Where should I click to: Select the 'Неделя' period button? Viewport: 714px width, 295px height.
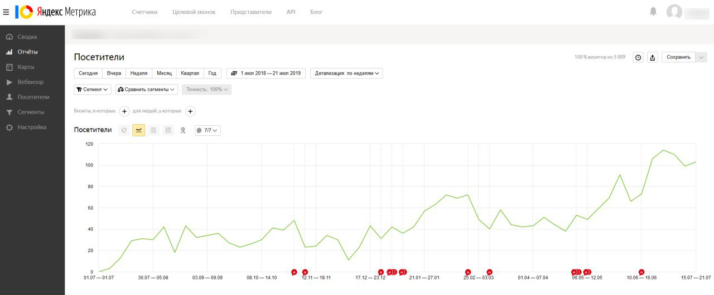point(139,73)
